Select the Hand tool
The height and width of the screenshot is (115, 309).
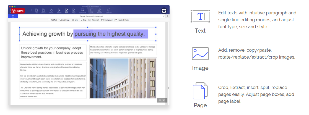click(x=51, y=11)
